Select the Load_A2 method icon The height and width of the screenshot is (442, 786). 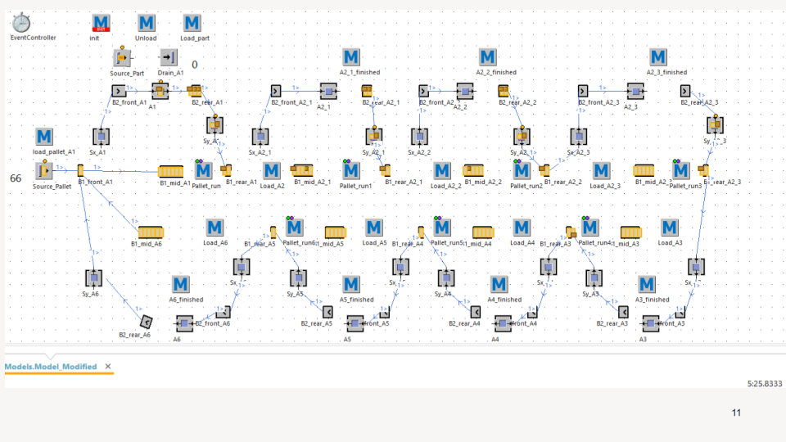(x=272, y=171)
